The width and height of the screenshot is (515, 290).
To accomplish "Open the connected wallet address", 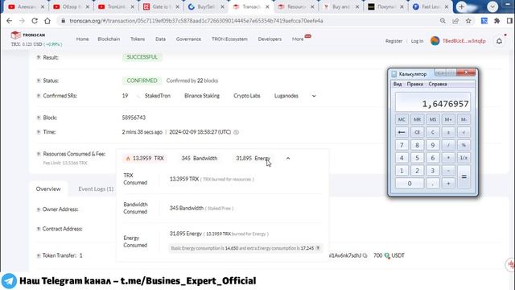I will [463, 41].
